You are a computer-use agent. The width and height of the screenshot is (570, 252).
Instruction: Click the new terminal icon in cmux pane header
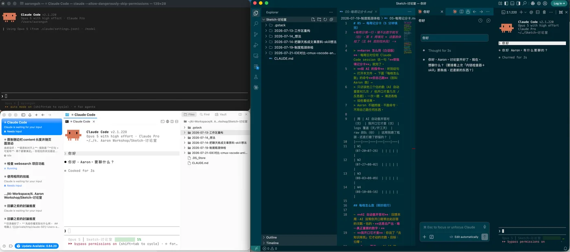pyautogui.click(x=162, y=121)
